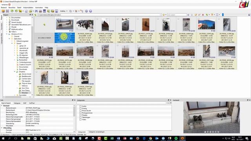Click the Print toolbar icon
The width and height of the screenshot is (251, 141).
pyautogui.click(x=40, y=11)
